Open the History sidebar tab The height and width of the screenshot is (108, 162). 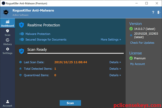tap(7, 42)
